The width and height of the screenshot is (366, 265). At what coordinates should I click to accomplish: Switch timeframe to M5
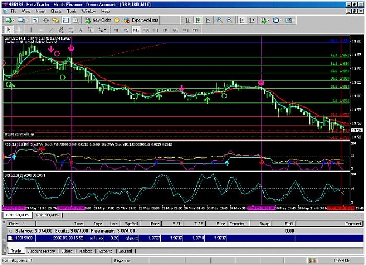tap(126, 30)
